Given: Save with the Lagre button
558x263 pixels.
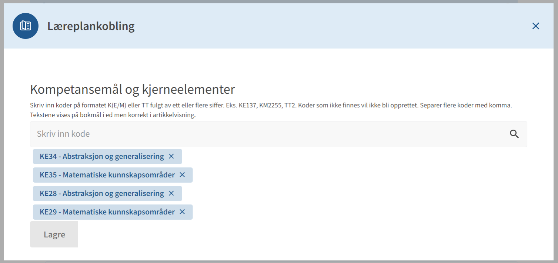Looking at the screenshot, I should (54, 234).
